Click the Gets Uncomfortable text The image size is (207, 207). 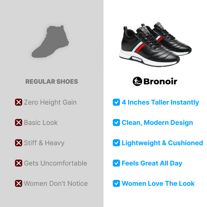(x=55, y=163)
